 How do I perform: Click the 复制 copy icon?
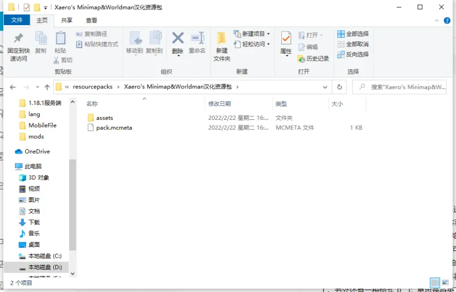point(41,38)
